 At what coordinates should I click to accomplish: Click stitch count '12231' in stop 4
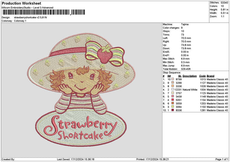coord(178,90)
